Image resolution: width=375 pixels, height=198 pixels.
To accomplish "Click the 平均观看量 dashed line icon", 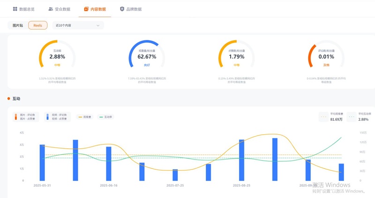I will (x=323, y=117).
